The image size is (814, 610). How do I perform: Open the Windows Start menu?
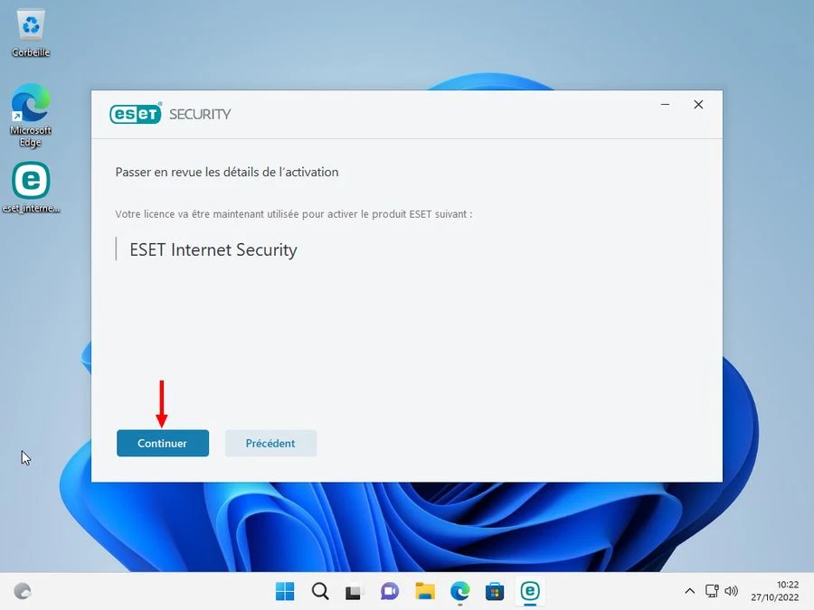tap(285, 591)
